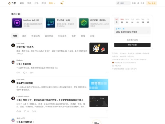Click the yellow mascot icon with notification dot
The image size is (165, 124).
pos(62,3)
